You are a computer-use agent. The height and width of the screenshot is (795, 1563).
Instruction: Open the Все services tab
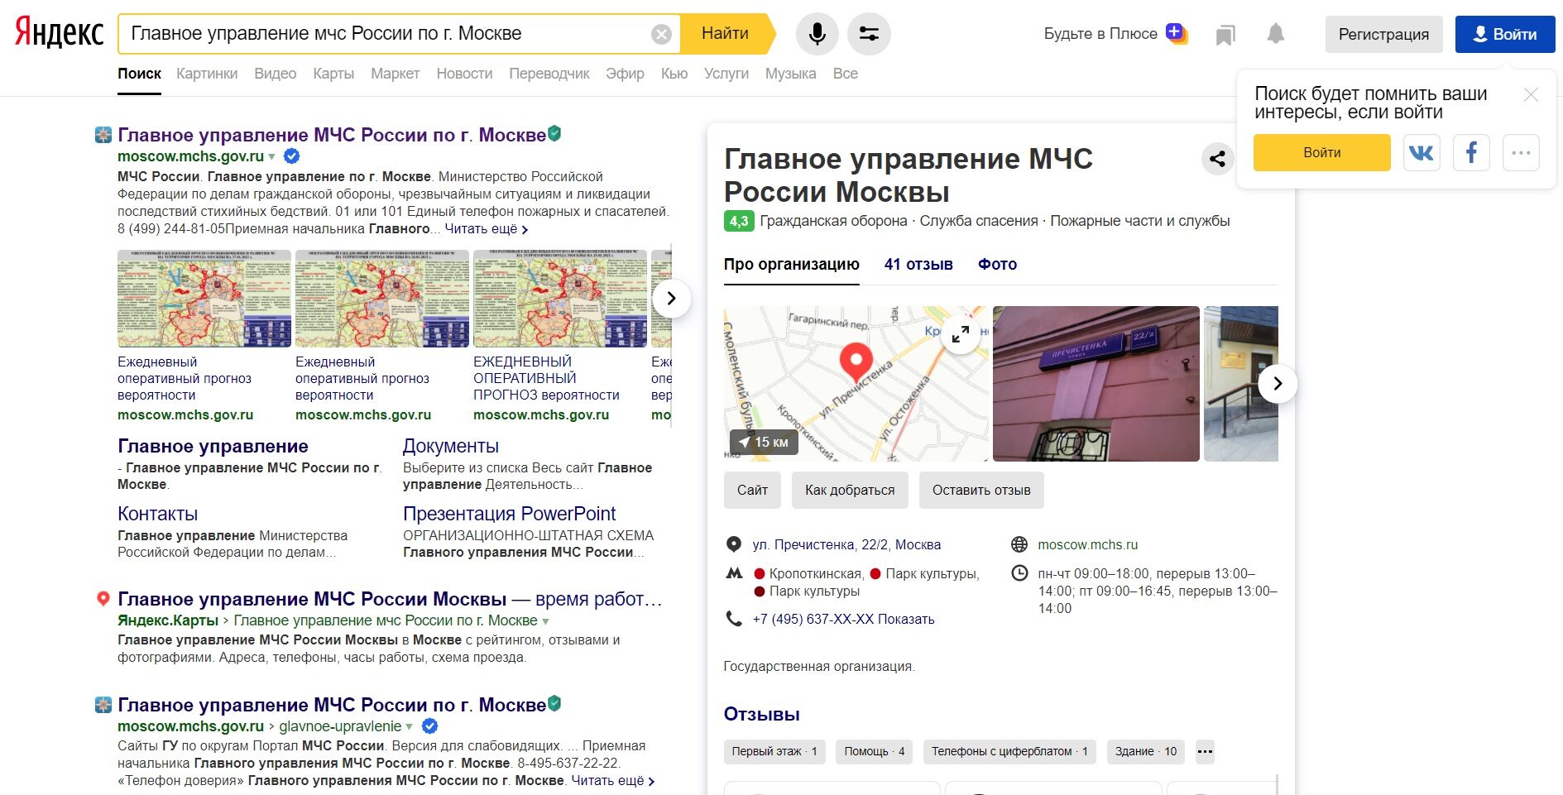(845, 74)
